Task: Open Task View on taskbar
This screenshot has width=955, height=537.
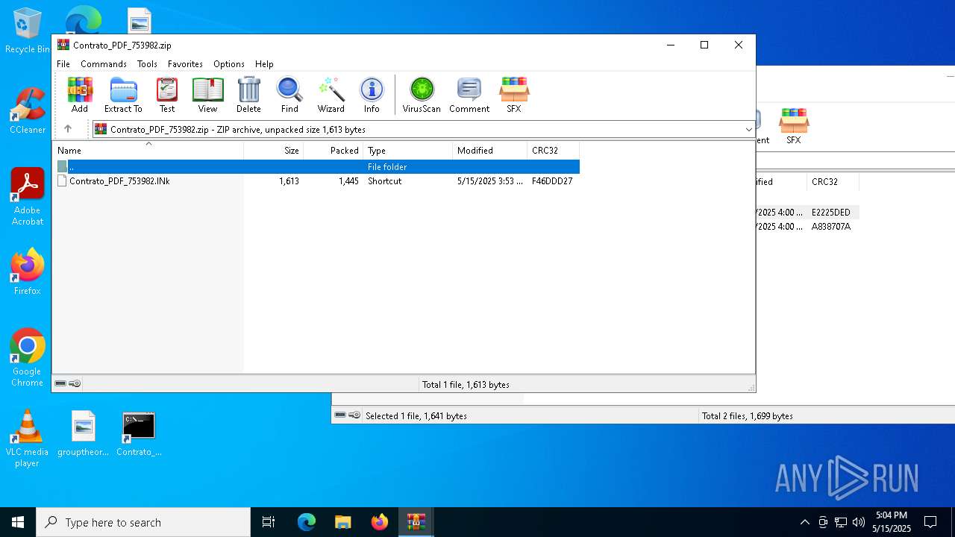Action: tap(269, 522)
